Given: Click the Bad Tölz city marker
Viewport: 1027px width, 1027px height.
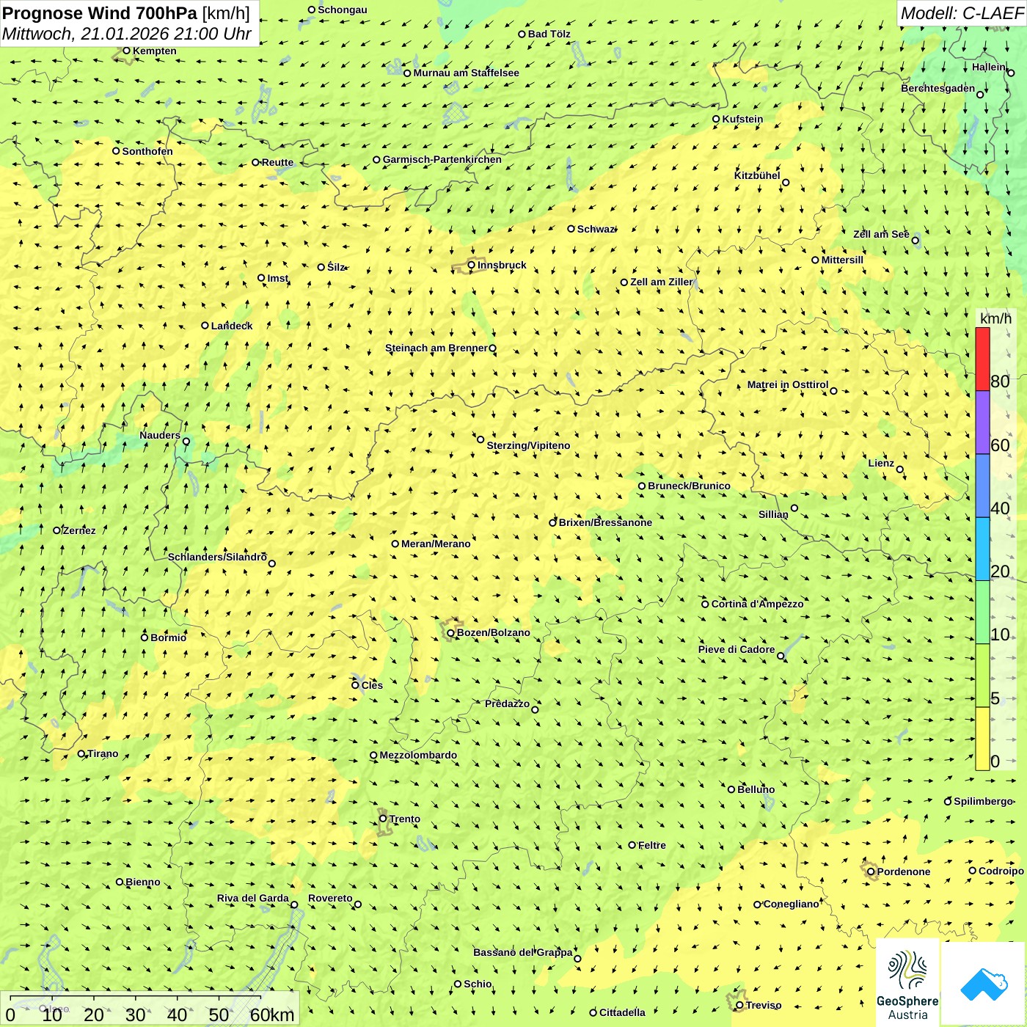Looking at the screenshot, I should (522, 34).
